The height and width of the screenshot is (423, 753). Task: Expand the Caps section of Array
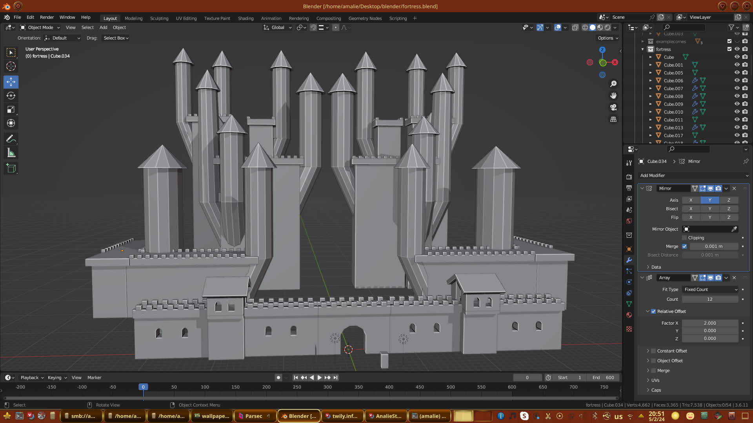click(656, 390)
